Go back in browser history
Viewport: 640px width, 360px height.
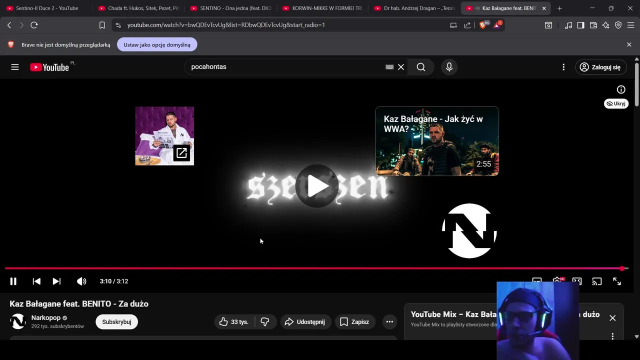point(9,25)
